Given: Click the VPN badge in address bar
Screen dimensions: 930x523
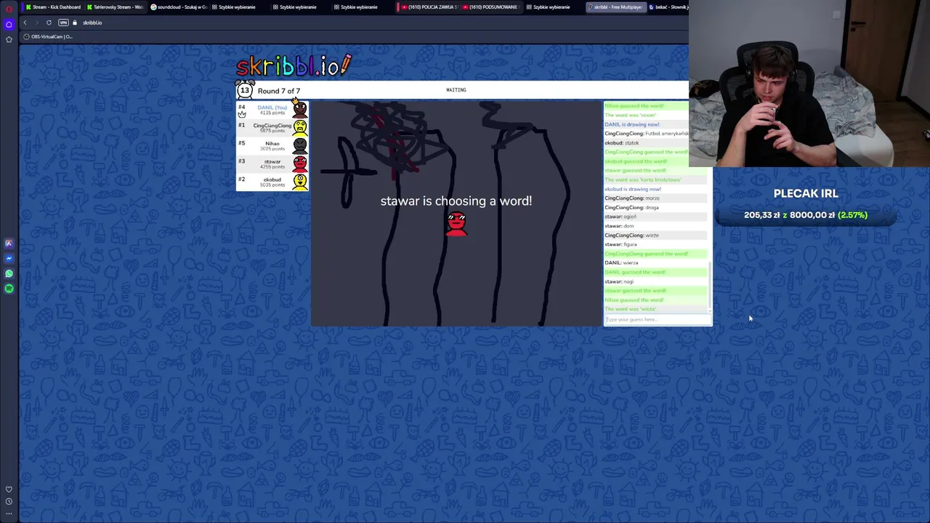Looking at the screenshot, I should pos(63,23).
